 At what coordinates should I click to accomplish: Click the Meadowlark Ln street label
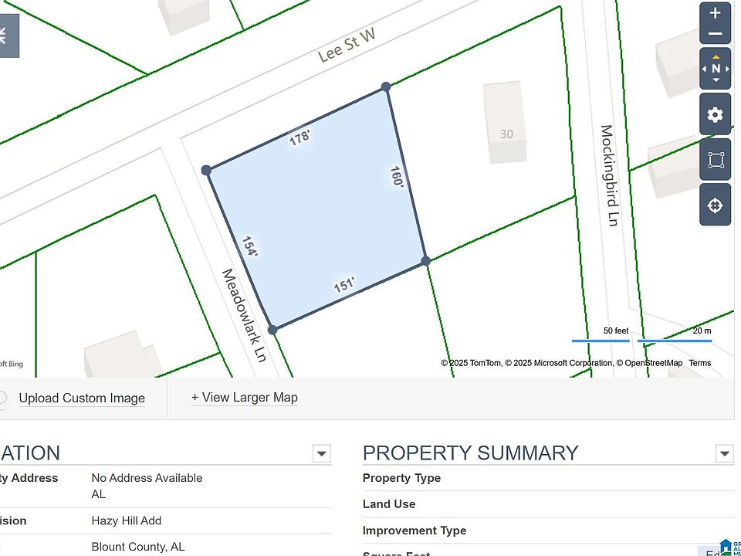[245, 315]
